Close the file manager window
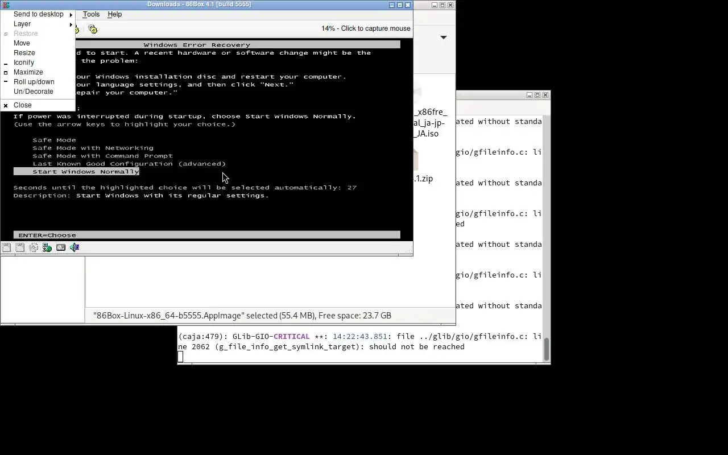The height and width of the screenshot is (455, 728). [x=450, y=5]
